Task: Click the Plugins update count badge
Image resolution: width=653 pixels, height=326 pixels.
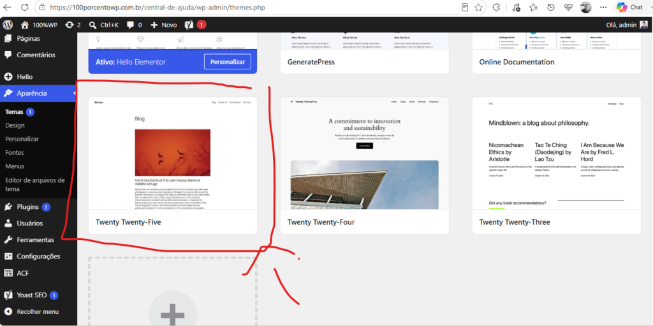Action: pos(46,207)
